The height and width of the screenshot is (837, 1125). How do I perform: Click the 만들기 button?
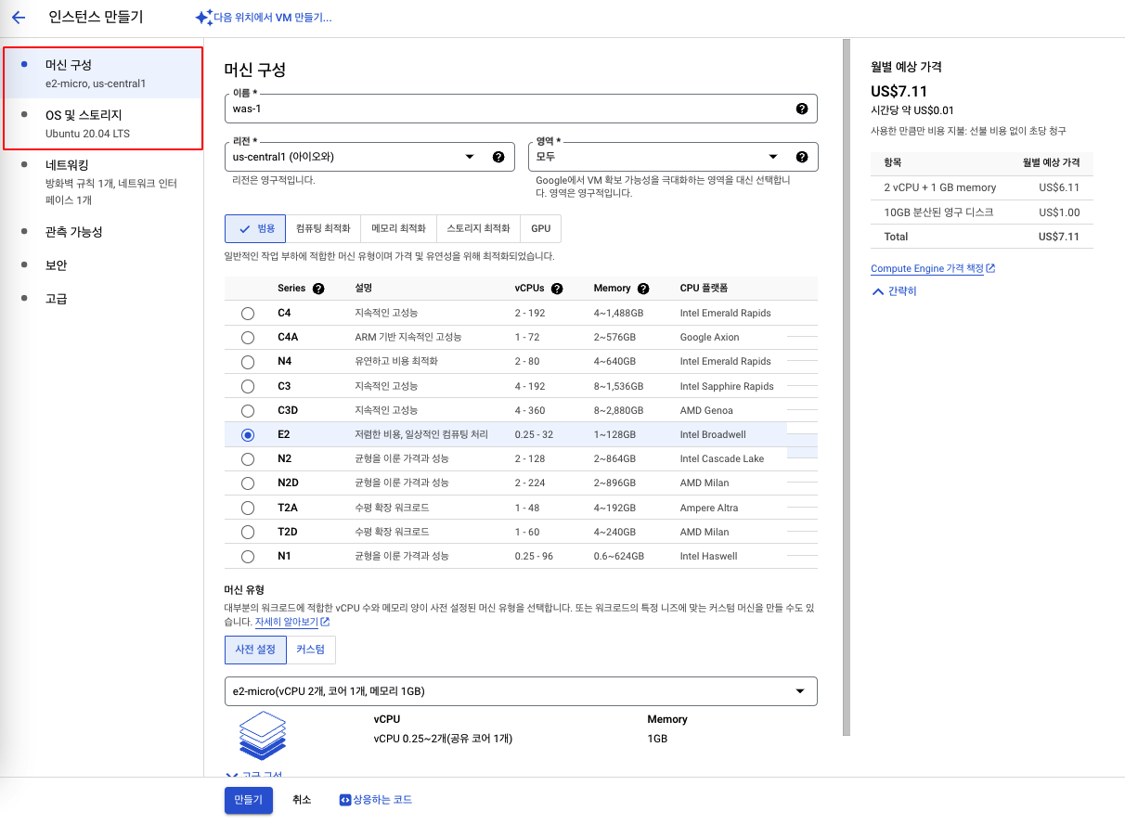click(249, 800)
